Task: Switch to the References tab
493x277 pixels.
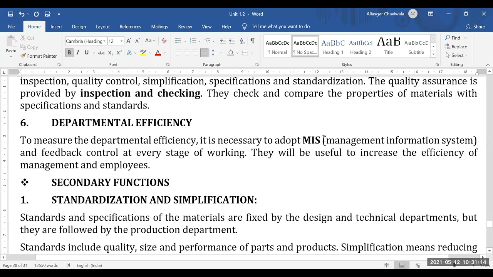Action: (130, 27)
